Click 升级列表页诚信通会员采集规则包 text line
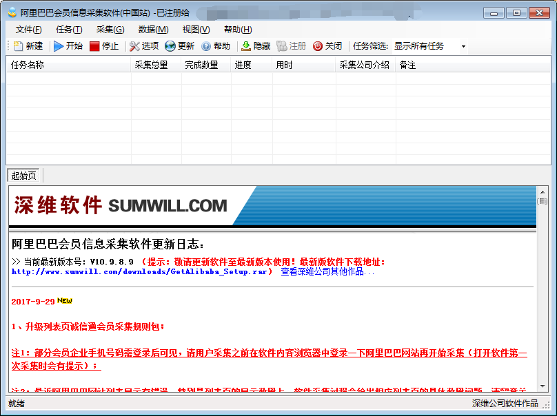 click(88, 326)
